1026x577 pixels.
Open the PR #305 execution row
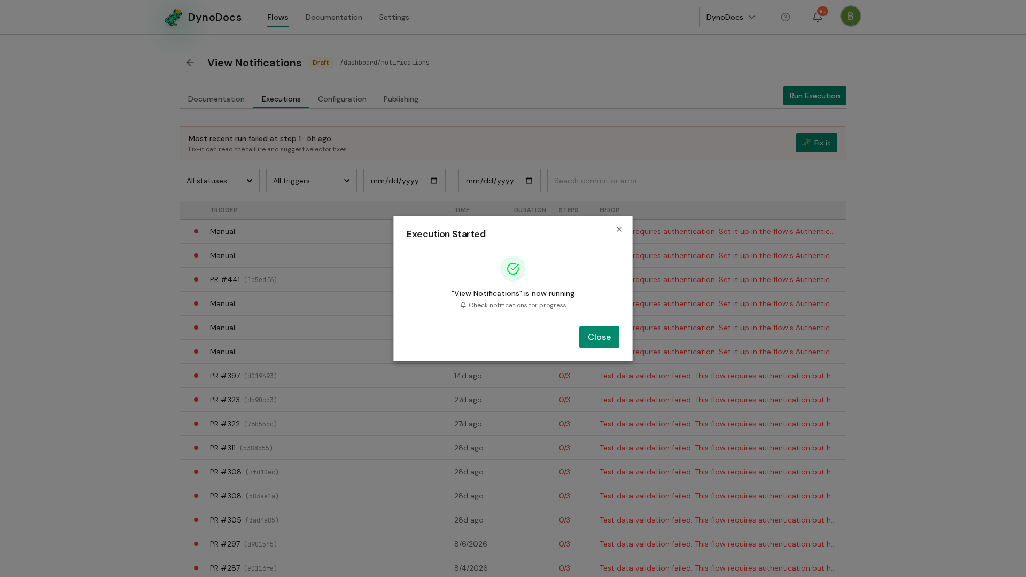pos(513,520)
